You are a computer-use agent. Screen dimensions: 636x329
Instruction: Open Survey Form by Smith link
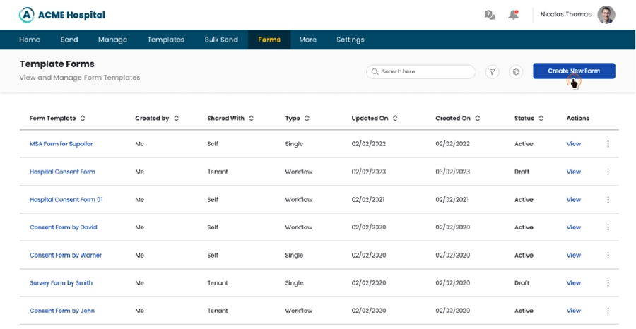tap(61, 283)
